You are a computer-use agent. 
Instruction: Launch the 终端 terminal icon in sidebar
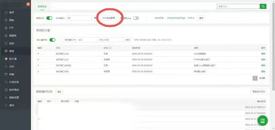(6, 74)
